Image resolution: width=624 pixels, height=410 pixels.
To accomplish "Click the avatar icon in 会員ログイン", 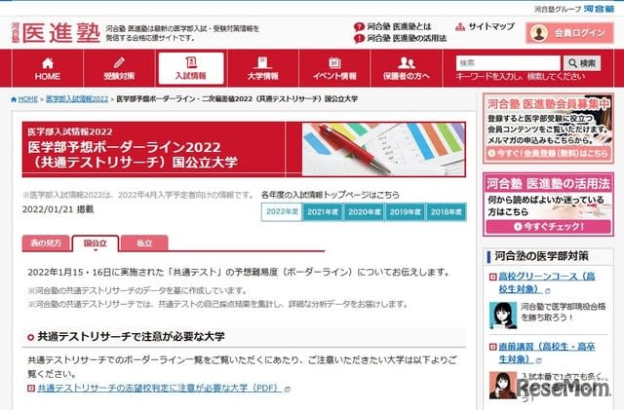I will coord(539,33).
